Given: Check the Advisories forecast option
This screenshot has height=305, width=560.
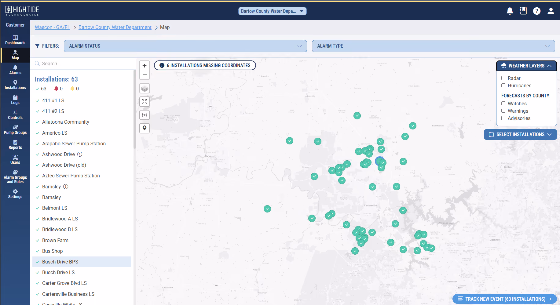Looking at the screenshot, I should pyautogui.click(x=503, y=118).
